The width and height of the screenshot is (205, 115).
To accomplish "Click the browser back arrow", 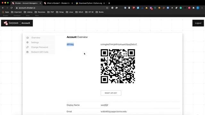I will tap(3, 8).
